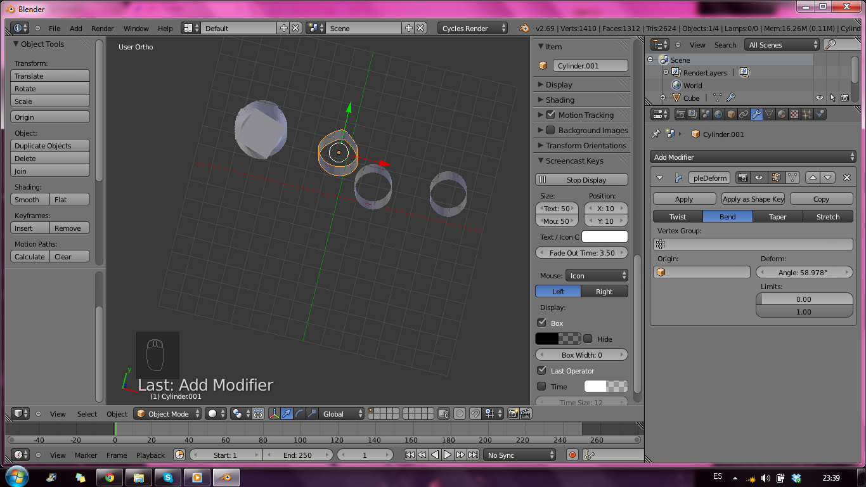Viewport: 866px width, 487px height.
Task: Open the Cycles Render engine dropdown
Action: 472,28
